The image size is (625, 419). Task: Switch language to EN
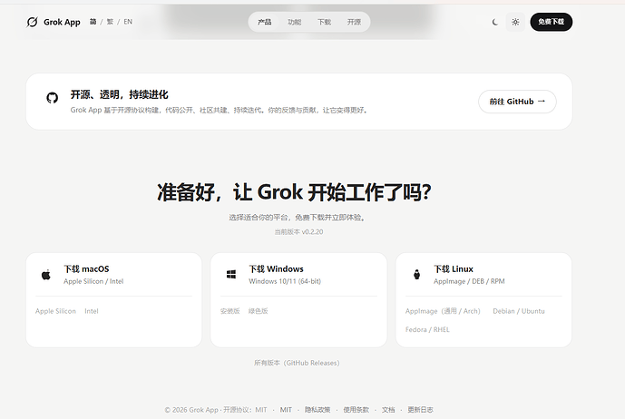point(128,22)
